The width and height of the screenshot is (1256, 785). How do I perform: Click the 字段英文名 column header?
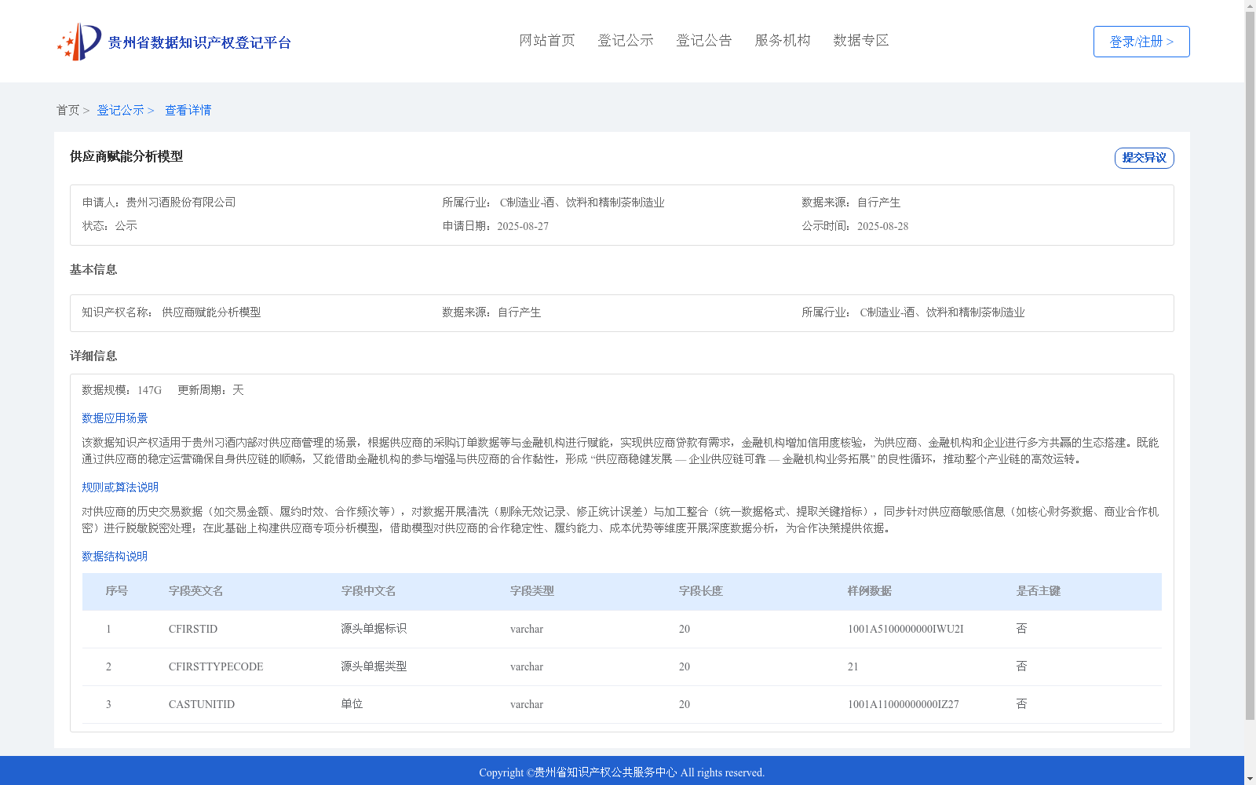196,591
